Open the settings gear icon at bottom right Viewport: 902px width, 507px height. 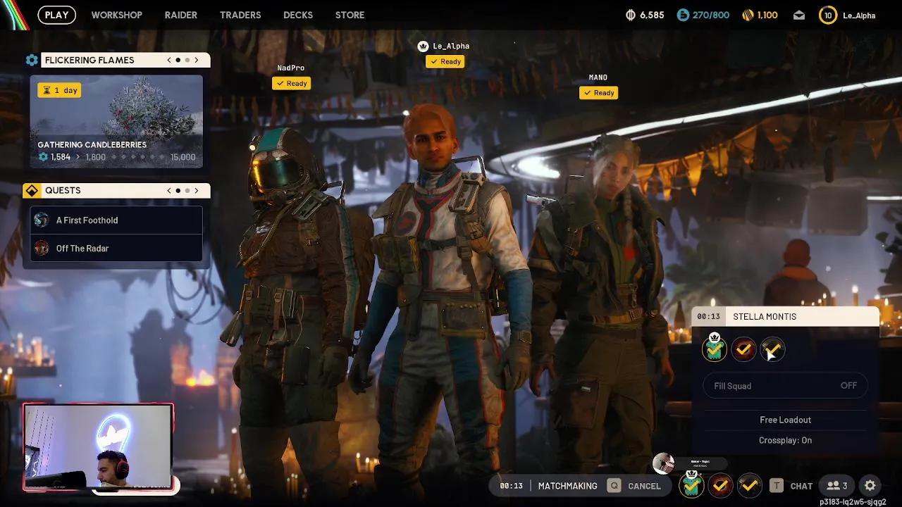(x=870, y=485)
